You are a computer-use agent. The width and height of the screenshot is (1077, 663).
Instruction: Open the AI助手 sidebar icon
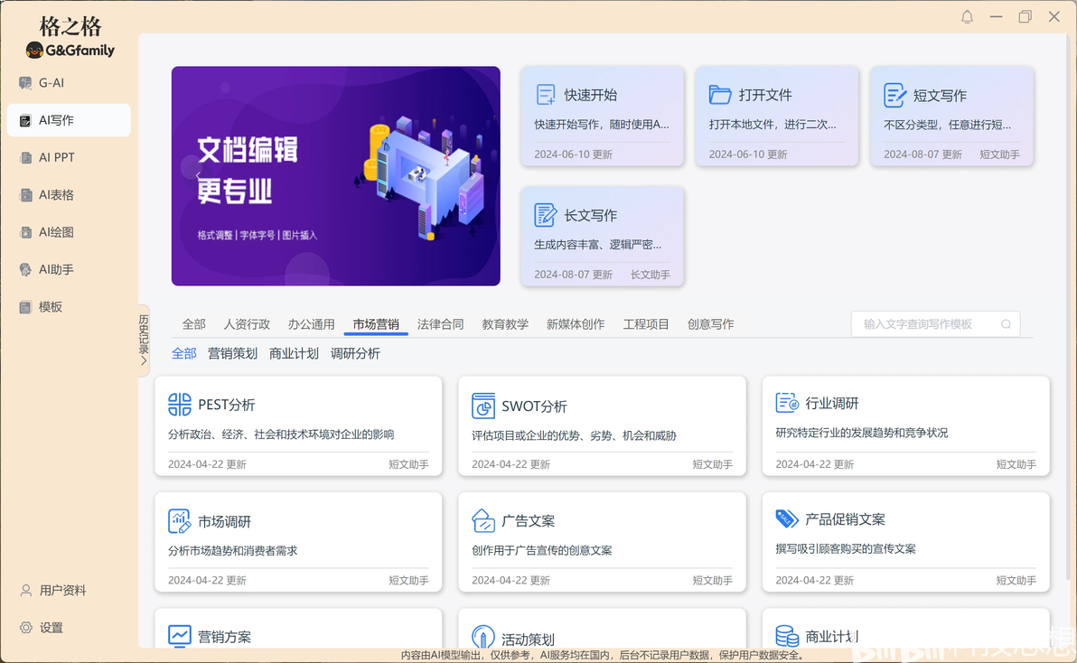coord(25,270)
